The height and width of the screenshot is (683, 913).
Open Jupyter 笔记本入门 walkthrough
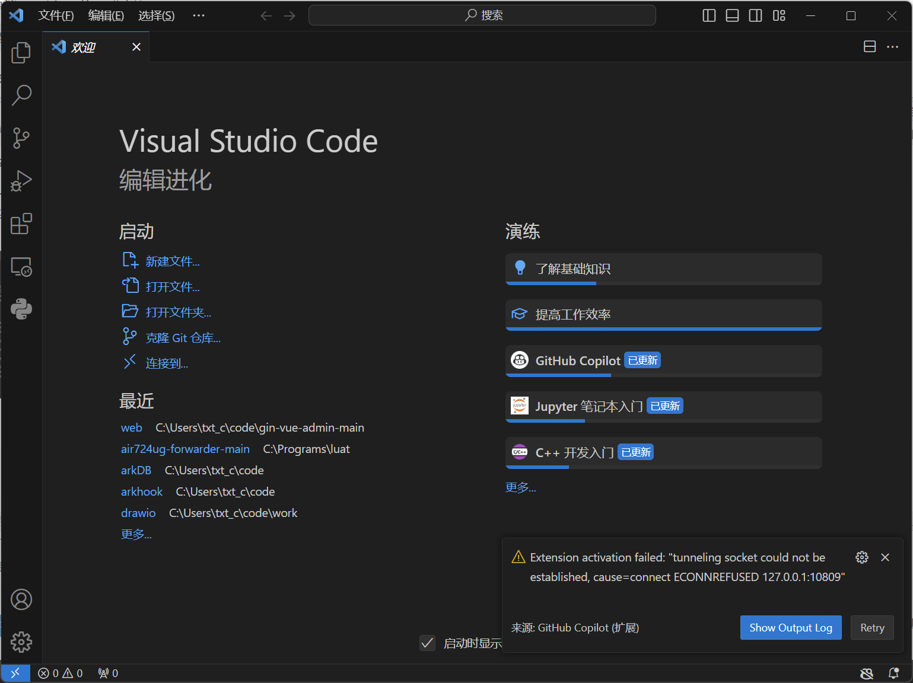664,407
